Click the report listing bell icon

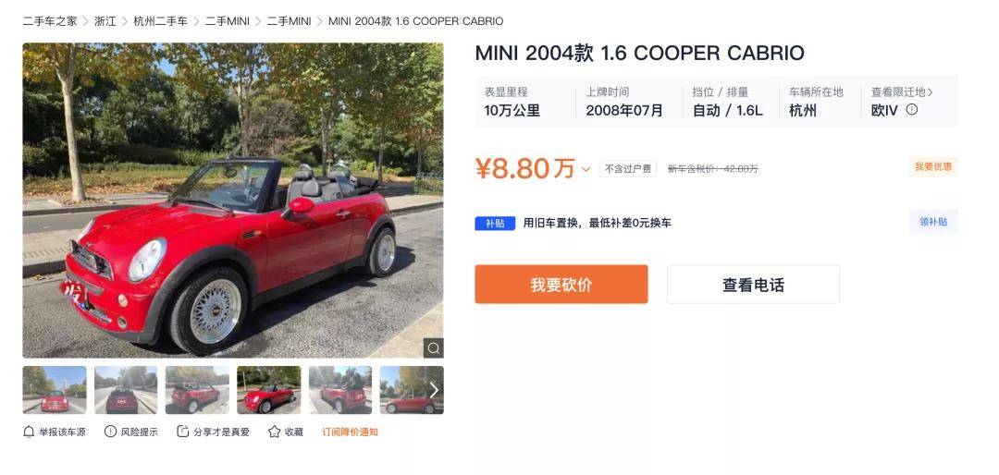[29, 432]
